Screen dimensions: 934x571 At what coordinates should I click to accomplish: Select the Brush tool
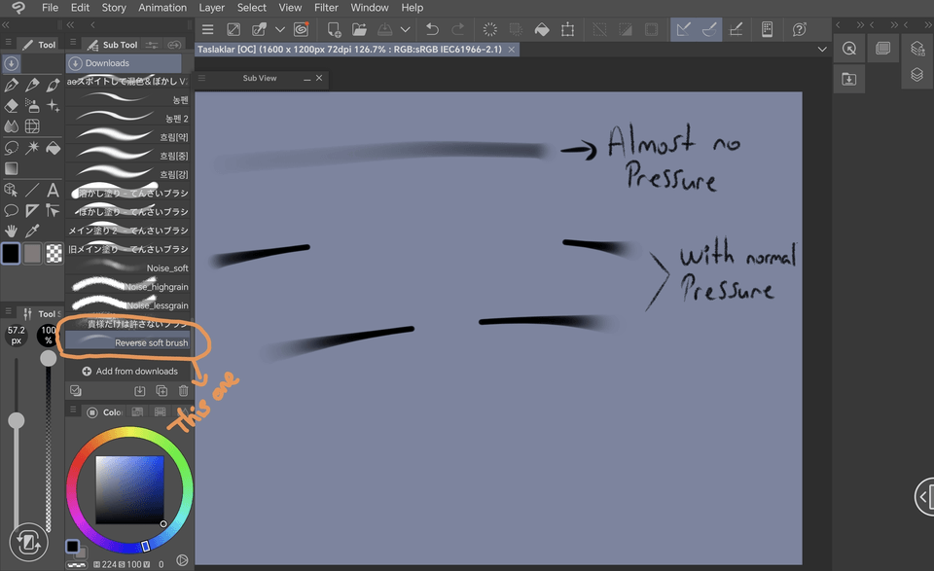53,86
